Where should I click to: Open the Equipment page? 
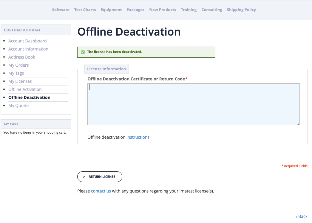[x=111, y=10]
